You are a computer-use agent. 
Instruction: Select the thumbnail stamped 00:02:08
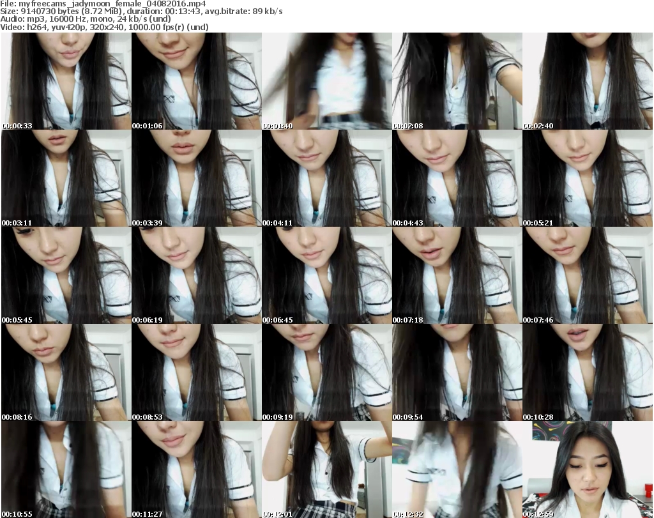(x=457, y=81)
